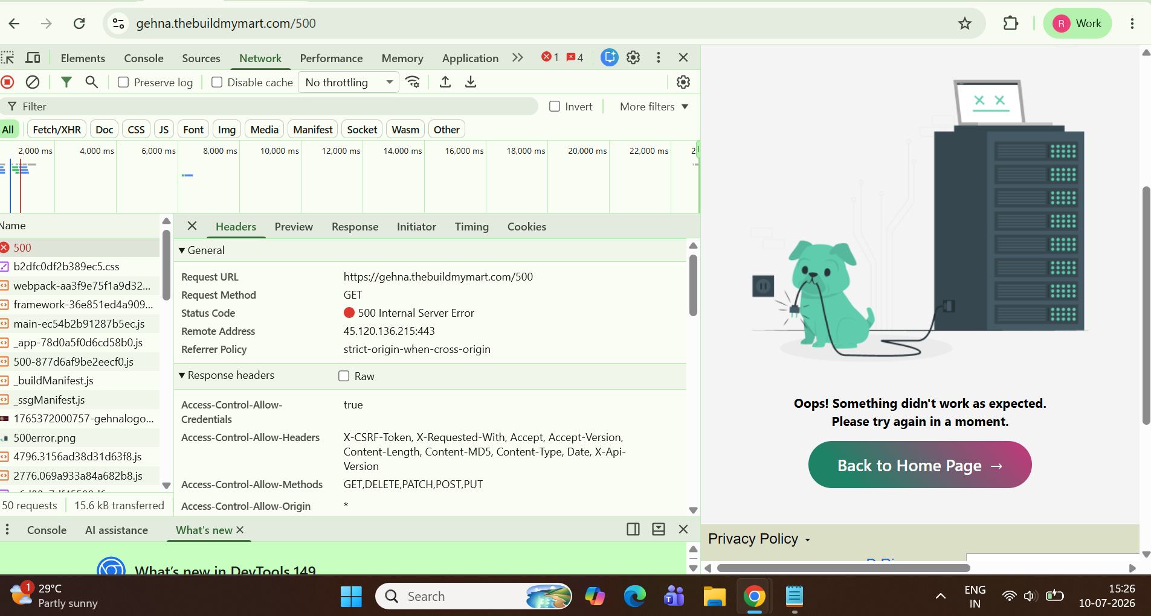Image resolution: width=1151 pixels, height=616 pixels.
Task: Open the Work profile button
Action: tap(1077, 24)
